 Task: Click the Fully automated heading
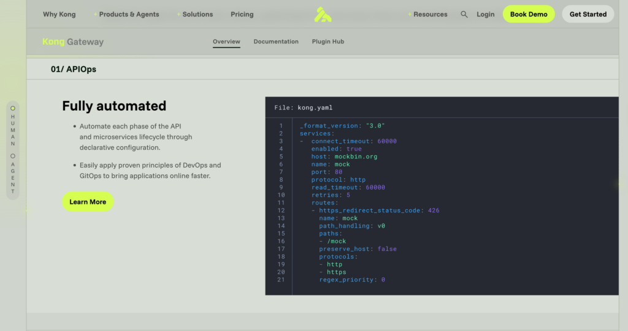(x=114, y=106)
